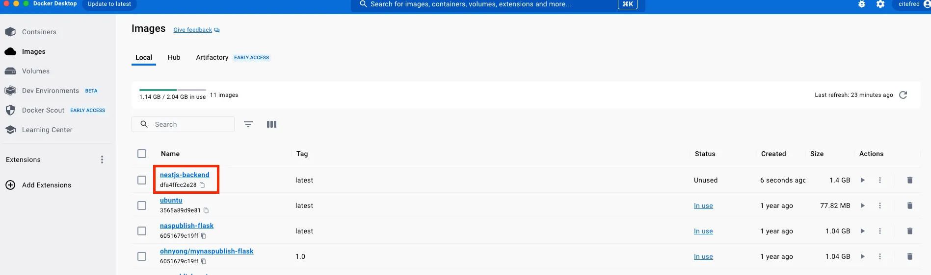Delete the nestjs-backend image

tap(910, 180)
